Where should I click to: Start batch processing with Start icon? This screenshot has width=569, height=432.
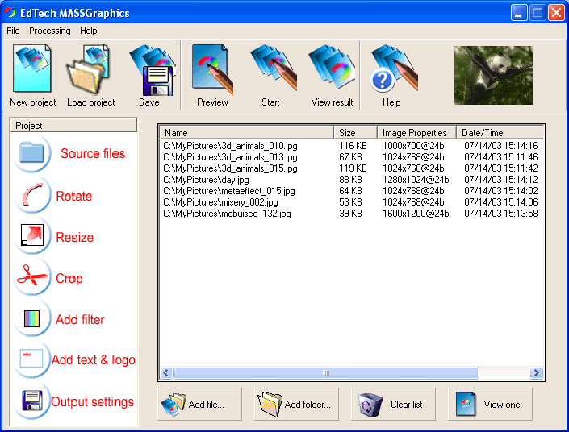pos(274,68)
